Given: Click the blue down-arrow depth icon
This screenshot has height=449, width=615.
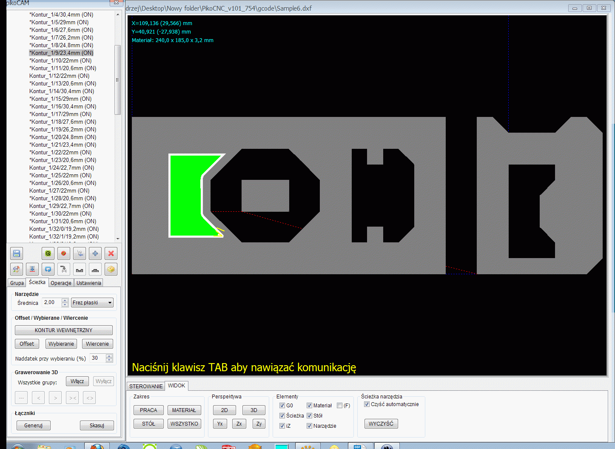Looking at the screenshot, I should click(32, 269).
